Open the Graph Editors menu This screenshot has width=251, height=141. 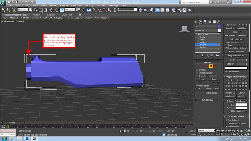click(76, 5)
